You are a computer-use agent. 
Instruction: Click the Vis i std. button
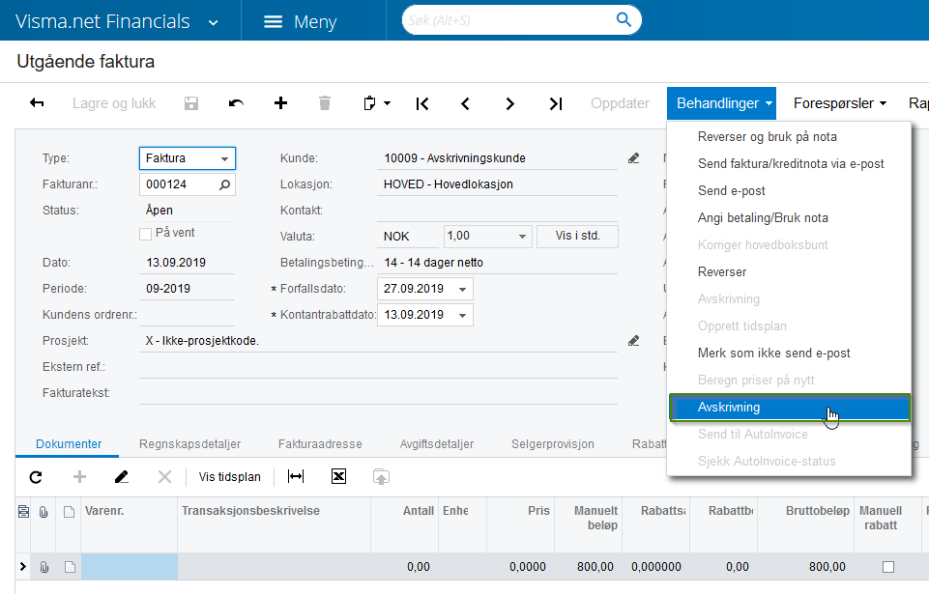coord(578,237)
